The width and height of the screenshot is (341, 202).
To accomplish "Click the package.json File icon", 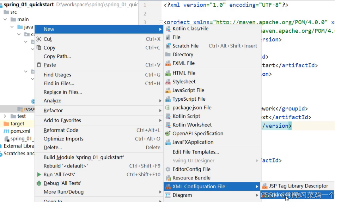I will pyautogui.click(x=168, y=108).
